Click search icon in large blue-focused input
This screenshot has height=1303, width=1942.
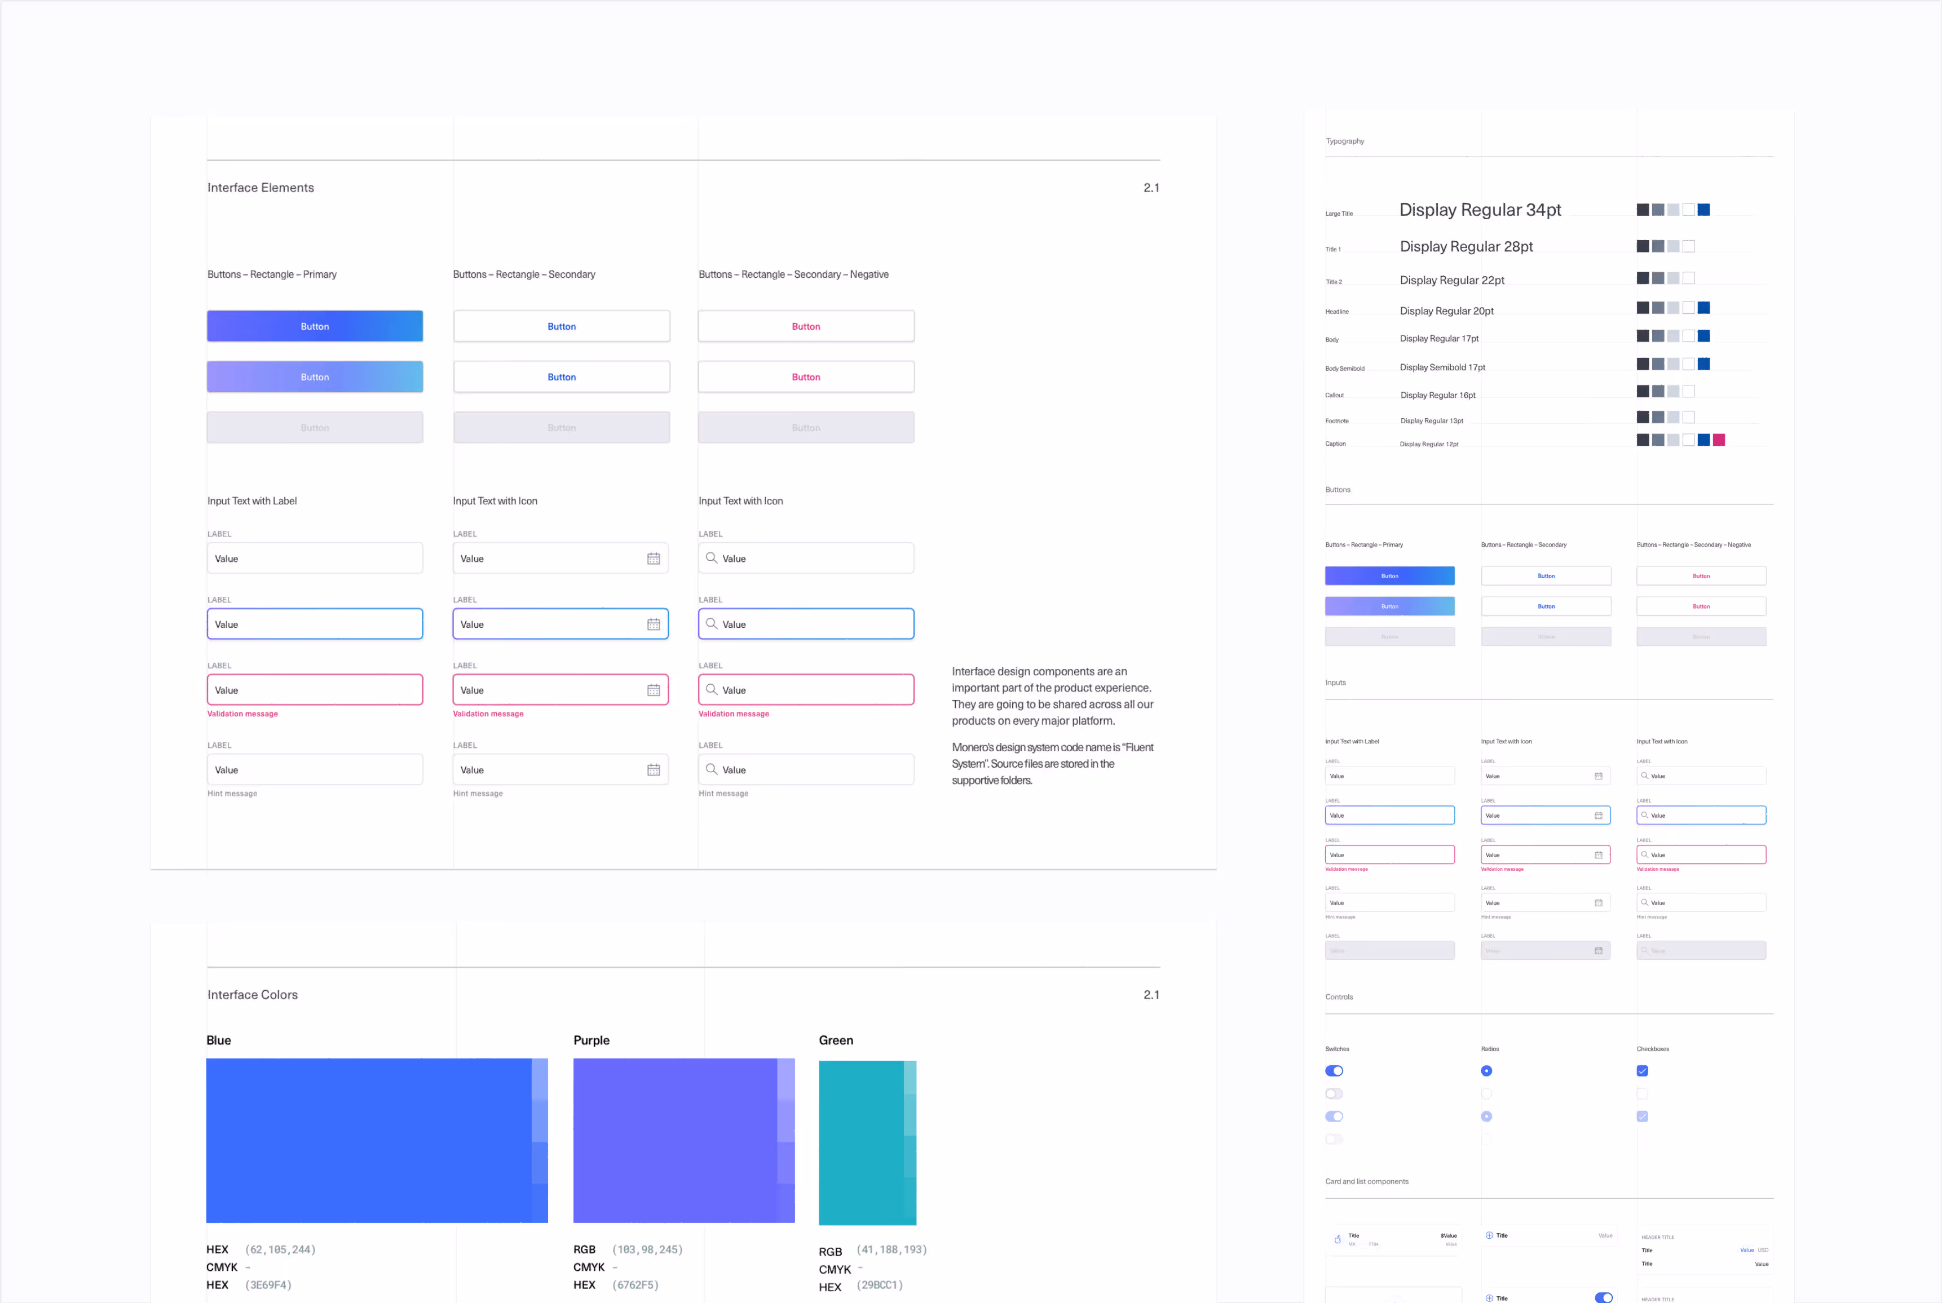(712, 623)
